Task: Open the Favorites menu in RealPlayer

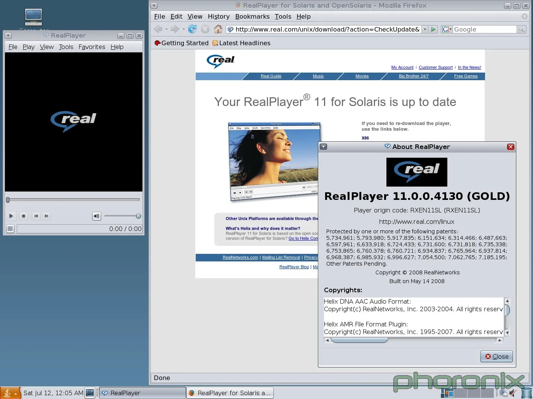Action: pos(92,47)
